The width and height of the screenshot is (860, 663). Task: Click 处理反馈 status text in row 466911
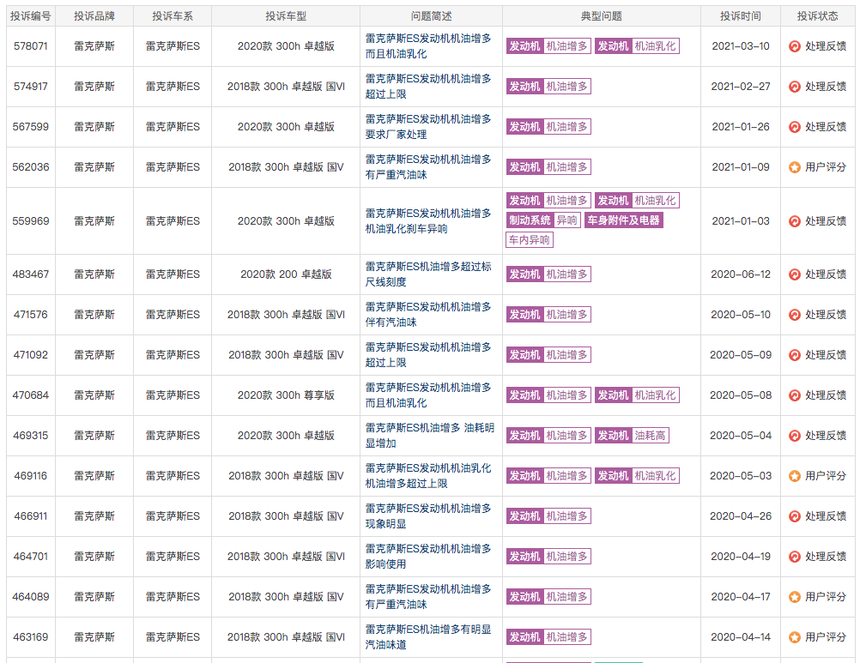click(826, 516)
